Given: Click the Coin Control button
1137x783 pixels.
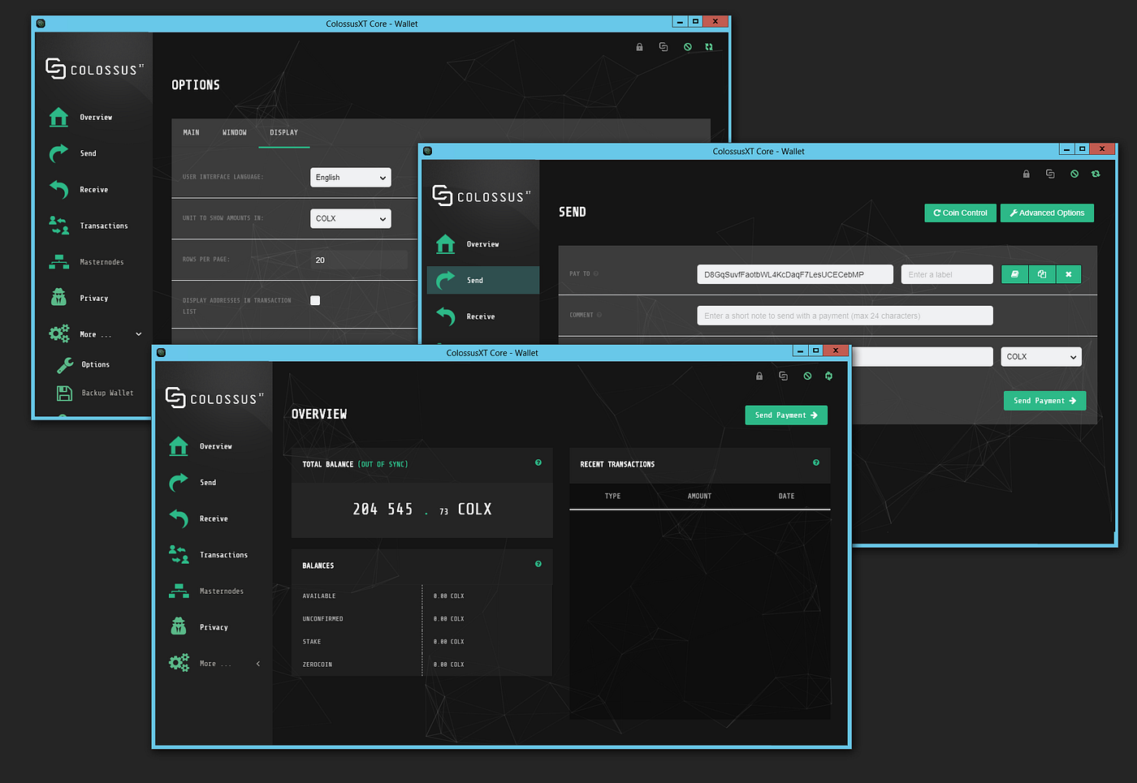Looking at the screenshot, I should (x=960, y=213).
